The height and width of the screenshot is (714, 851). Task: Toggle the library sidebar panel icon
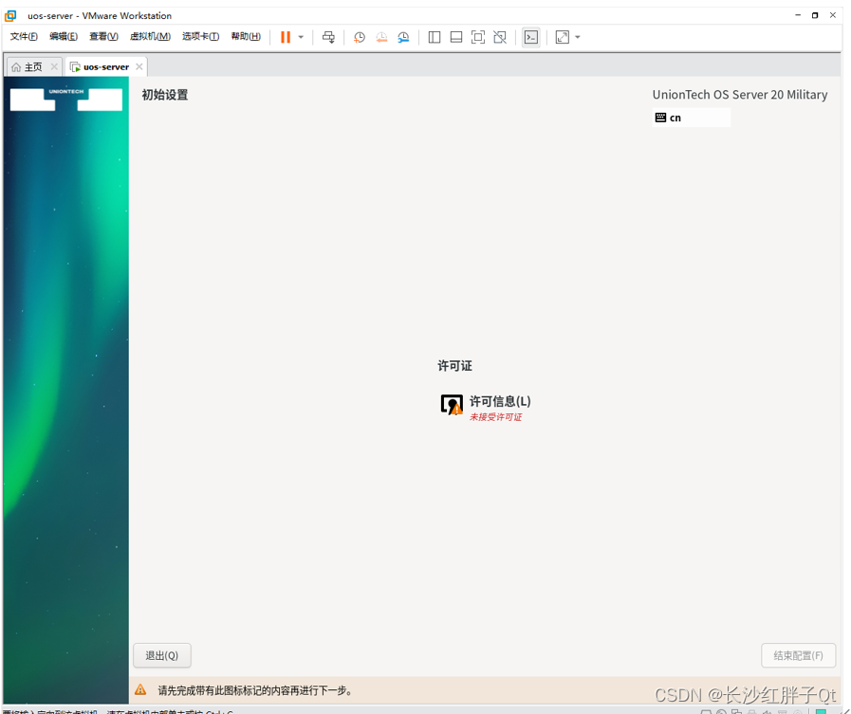(x=435, y=37)
